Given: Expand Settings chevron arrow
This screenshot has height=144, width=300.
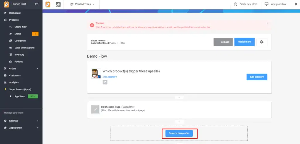Looking at the screenshot, I should (37, 121).
